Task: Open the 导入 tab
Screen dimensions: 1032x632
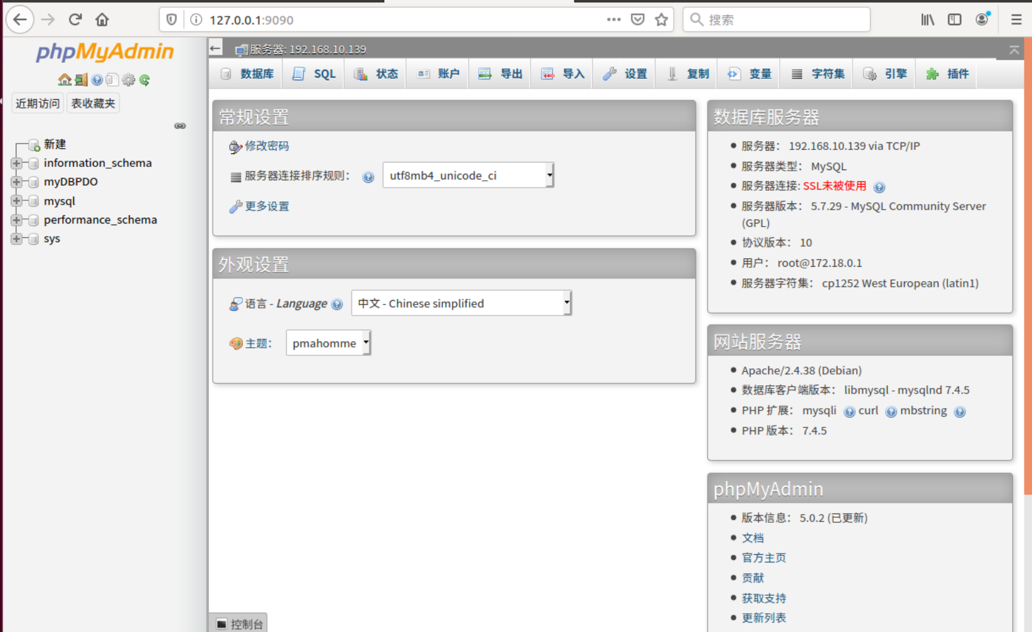Action: click(562, 74)
